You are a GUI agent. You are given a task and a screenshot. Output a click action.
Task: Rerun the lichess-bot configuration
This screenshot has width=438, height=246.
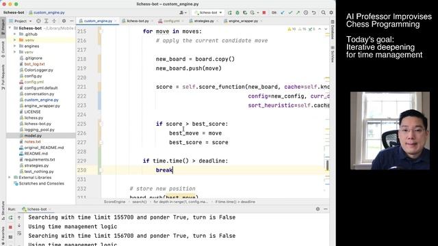pos(230,12)
